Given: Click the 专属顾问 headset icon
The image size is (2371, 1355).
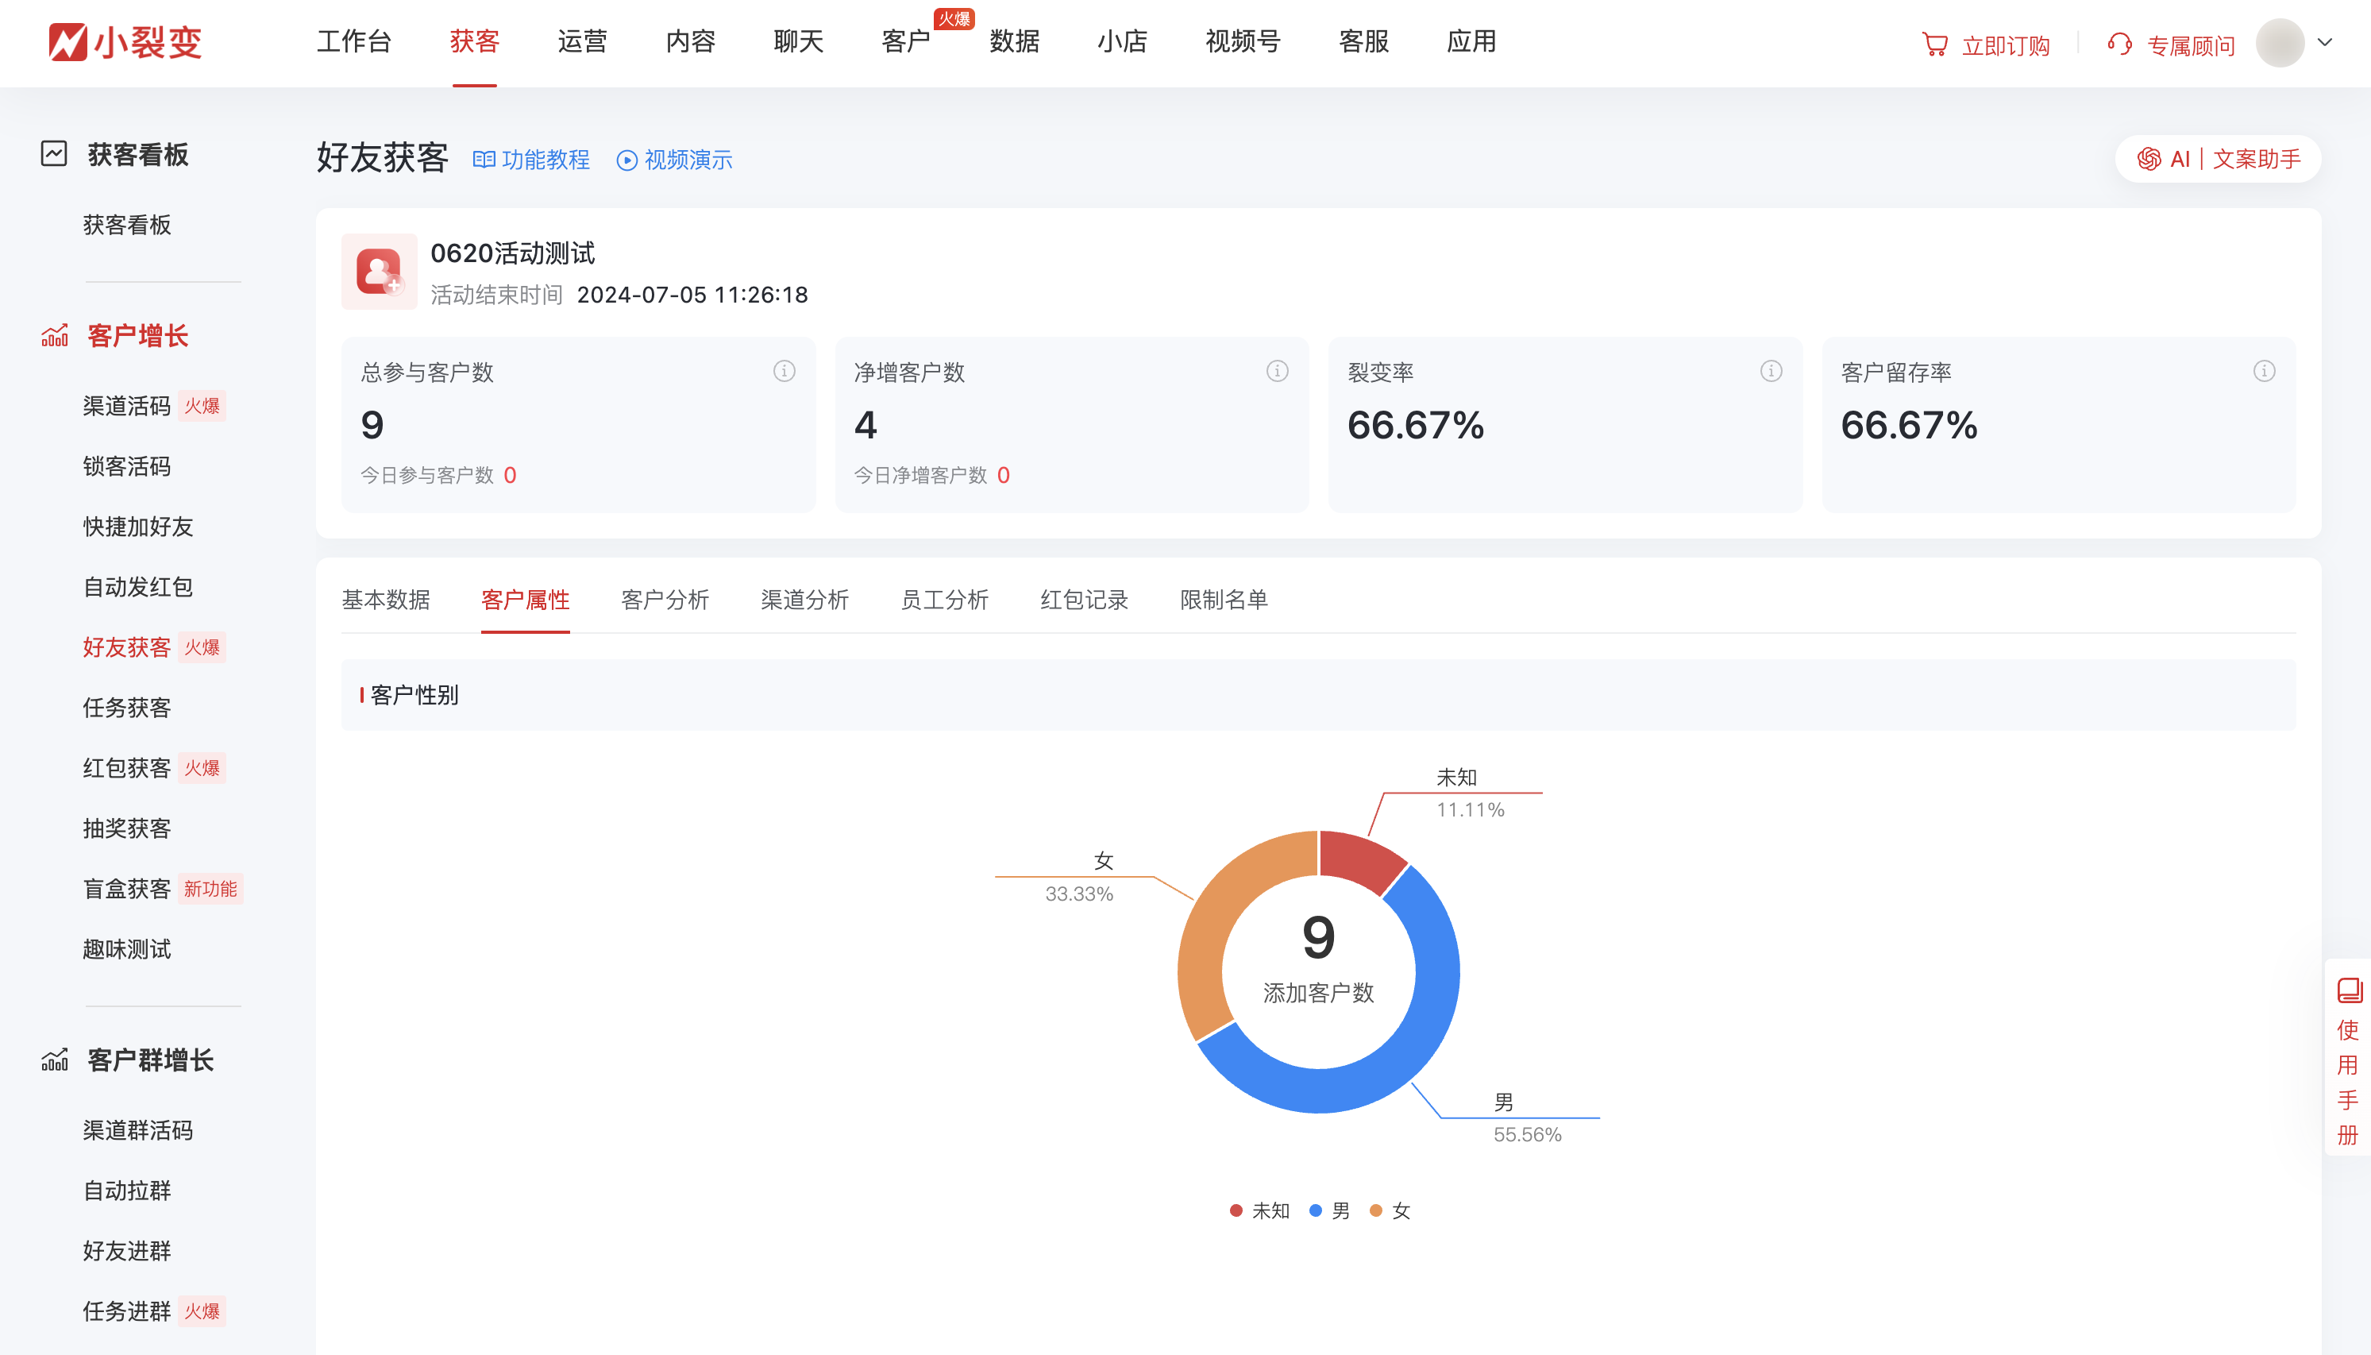Looking at the screenshot, I should [x=2120, y=44].
